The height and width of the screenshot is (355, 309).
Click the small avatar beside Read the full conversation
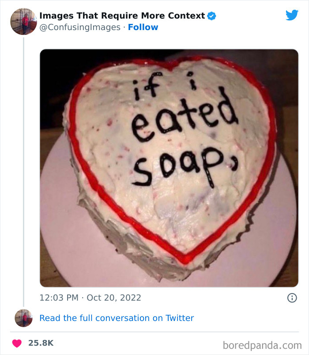tap(23, 318)
